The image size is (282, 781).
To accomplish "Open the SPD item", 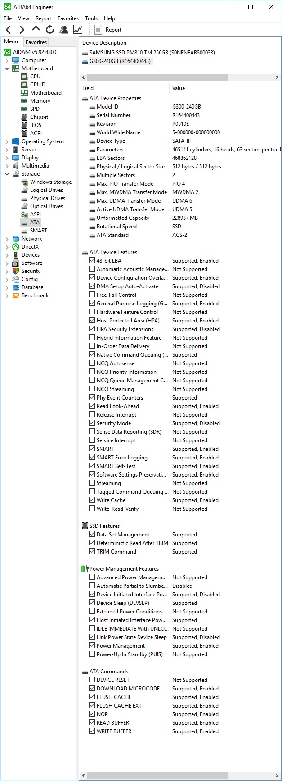I will 35,109.
